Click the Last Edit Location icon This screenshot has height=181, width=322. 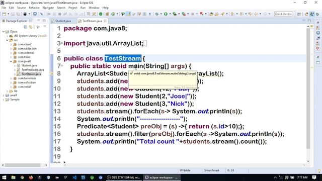[251, 14]
